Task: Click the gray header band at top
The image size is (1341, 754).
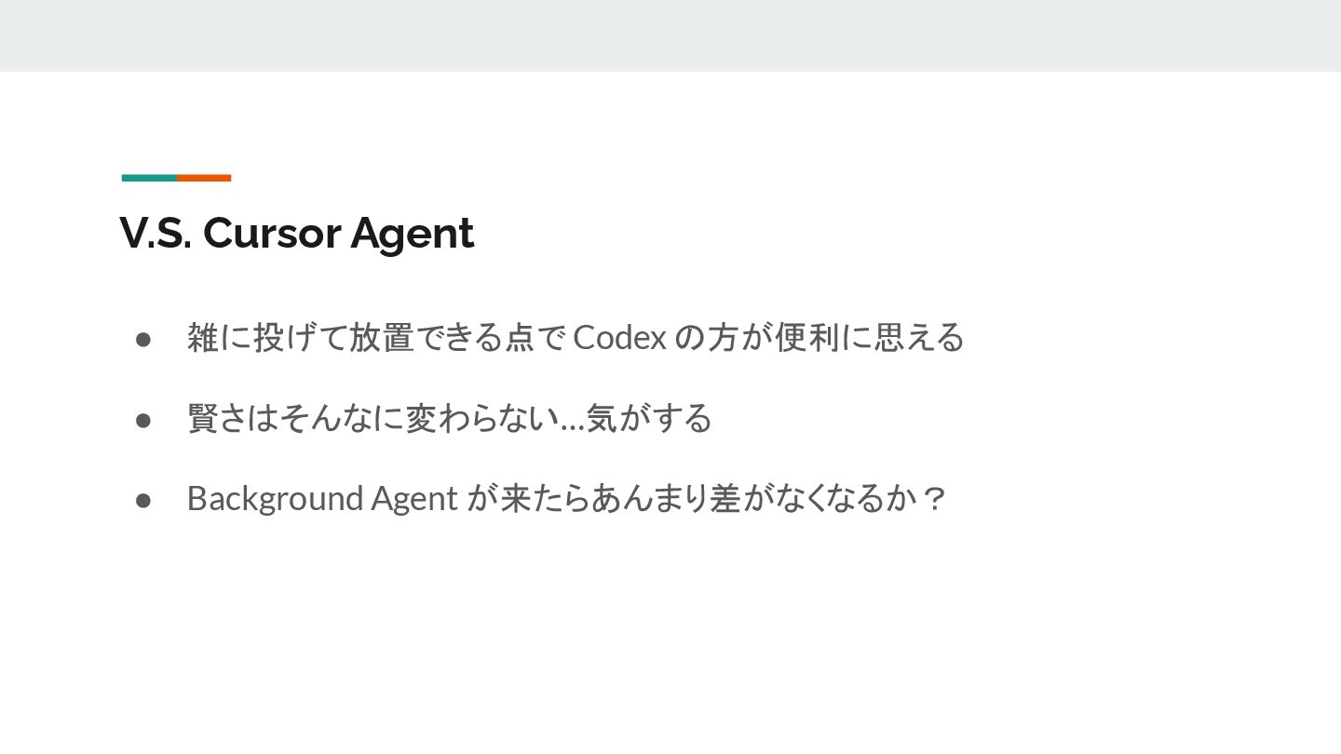Action: tap(670, 35)
